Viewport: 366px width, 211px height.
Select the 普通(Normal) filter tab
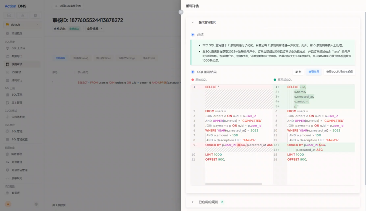coord(81,58)
